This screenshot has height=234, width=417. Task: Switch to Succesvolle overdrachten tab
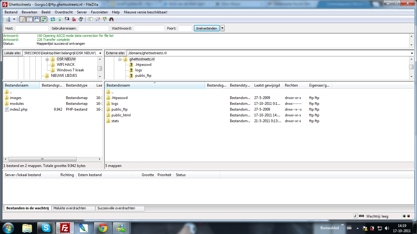coord(120,208)
